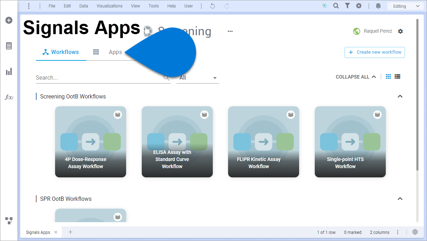Open notifications bell icon
This screenshot has height=241, width=427.
coord(378,6)
